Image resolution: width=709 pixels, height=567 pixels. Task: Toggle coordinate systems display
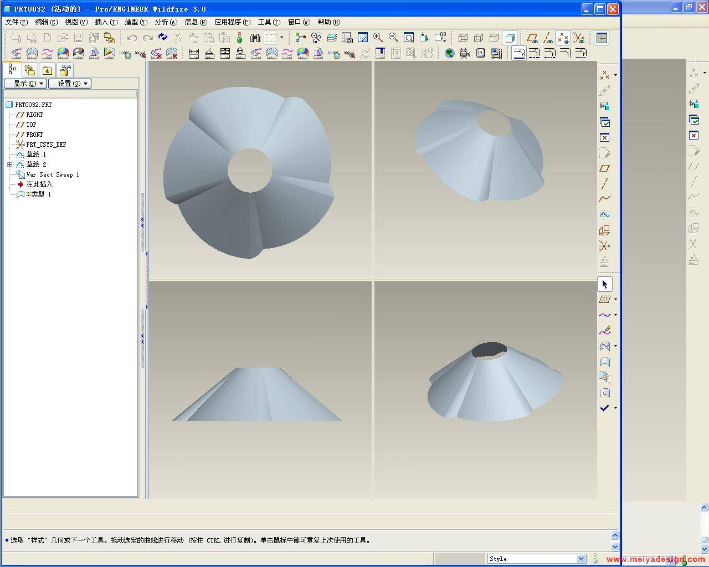click(579, 38)
